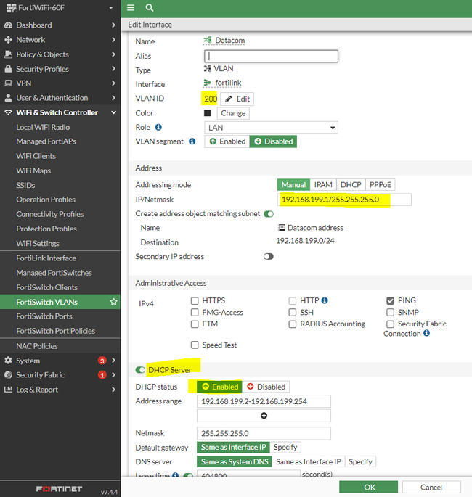The height and width of the screenshot is (497, 472).
Task: Click the info icon next to Role
Action: pos(158,127)
